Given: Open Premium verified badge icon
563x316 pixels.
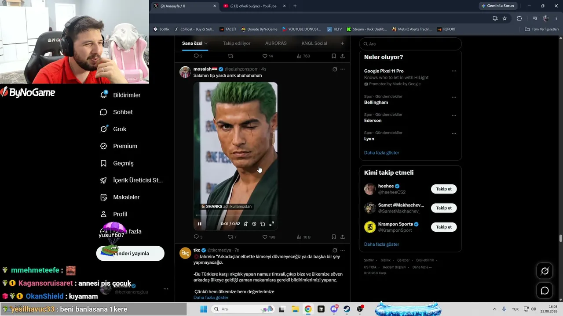Looking at the screenshot, I should click(104, 146).
